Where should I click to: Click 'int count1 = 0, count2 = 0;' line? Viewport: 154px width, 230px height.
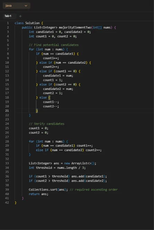tap(53, 36)
